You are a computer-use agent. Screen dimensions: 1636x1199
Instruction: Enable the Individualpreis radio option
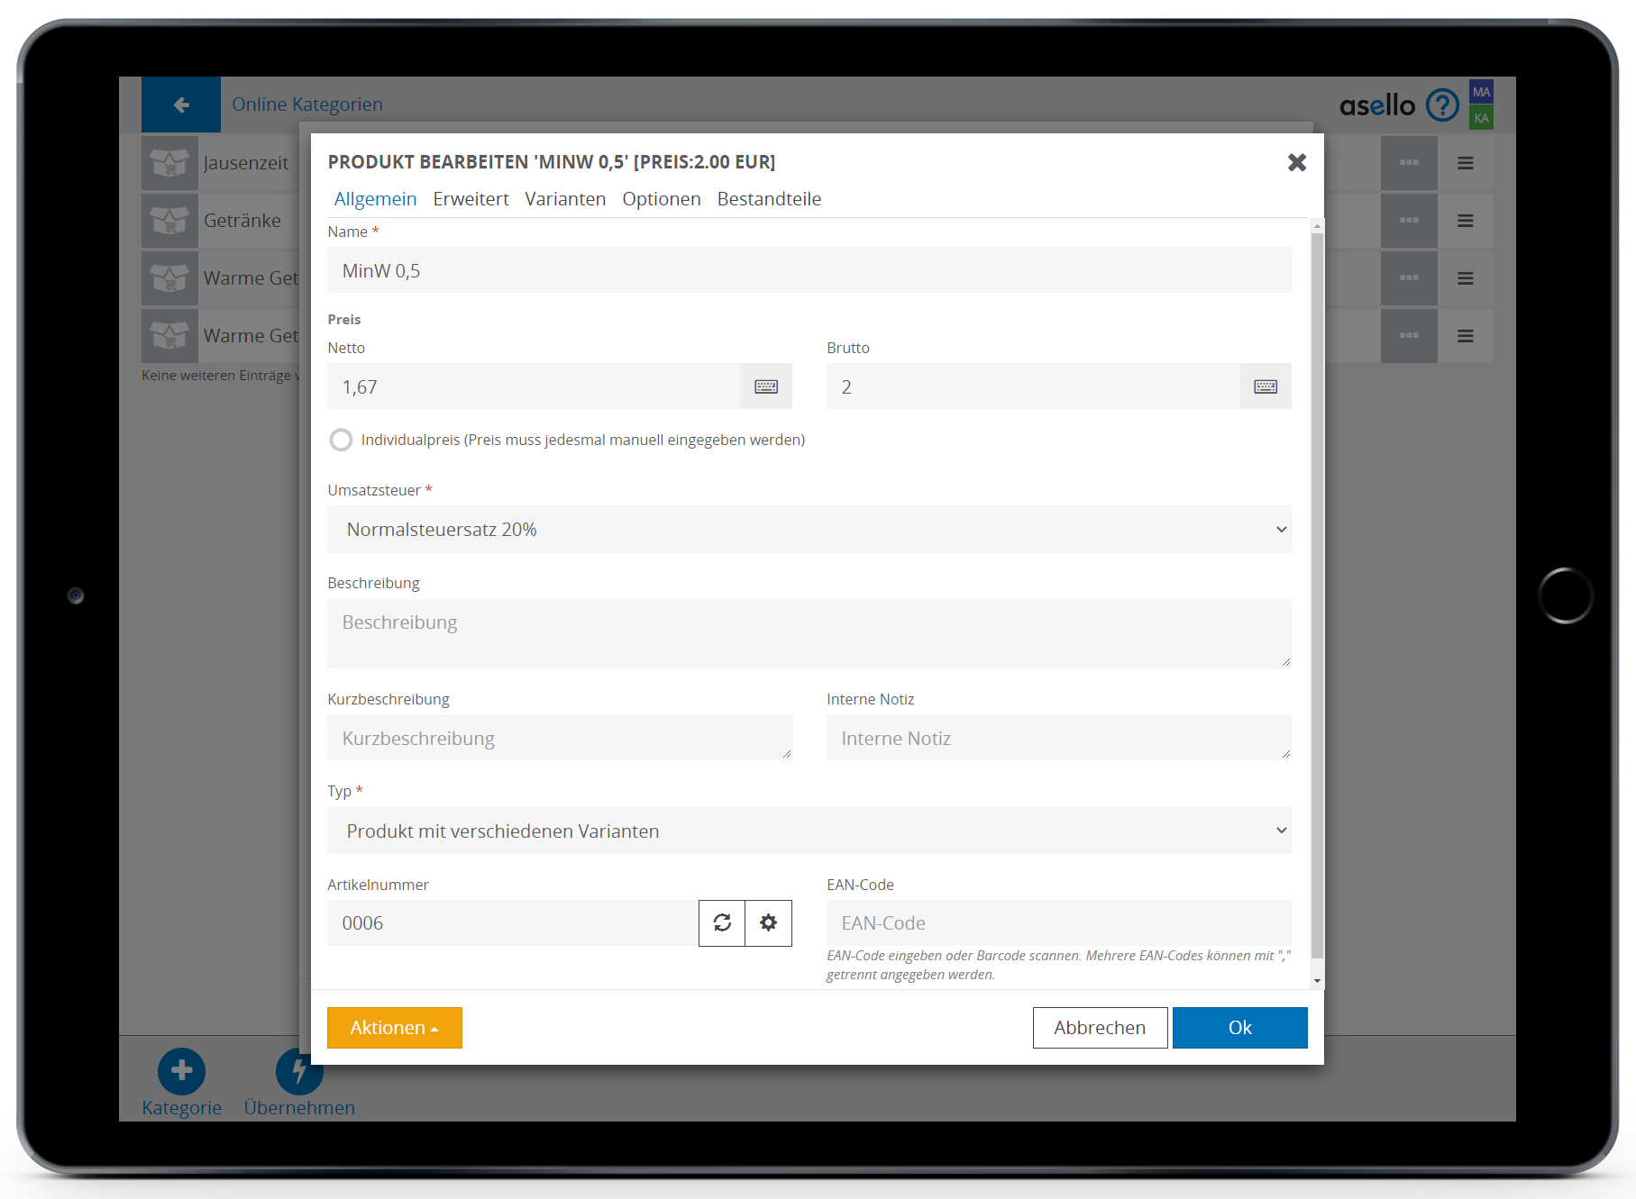[x=341, y=440]
